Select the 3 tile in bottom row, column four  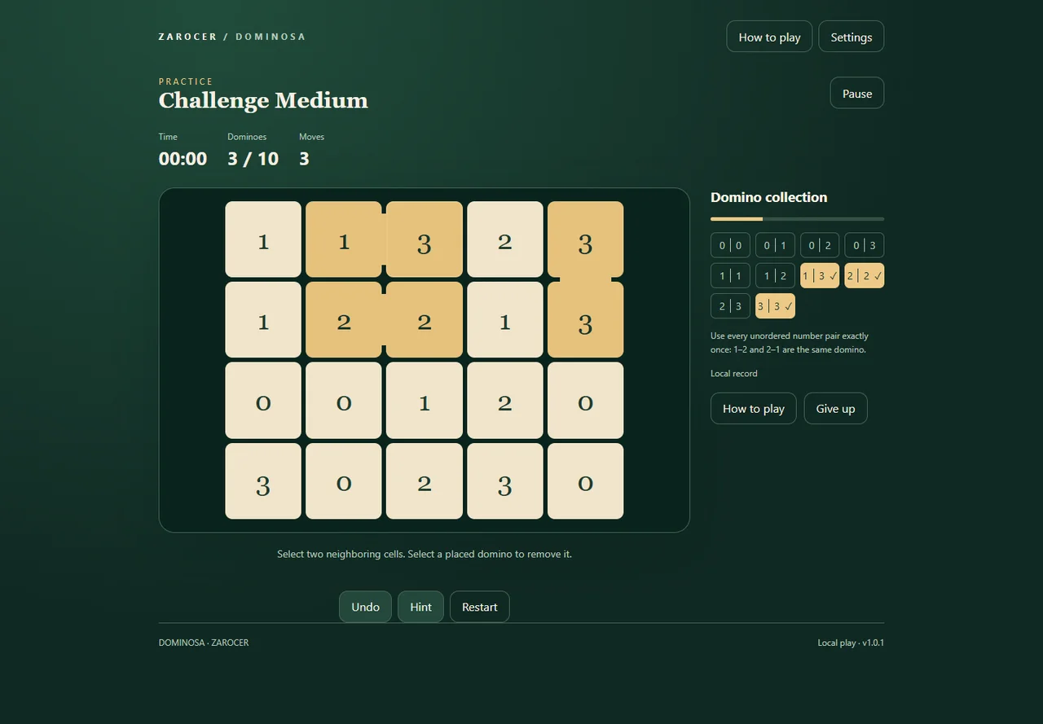pos(505,481)
